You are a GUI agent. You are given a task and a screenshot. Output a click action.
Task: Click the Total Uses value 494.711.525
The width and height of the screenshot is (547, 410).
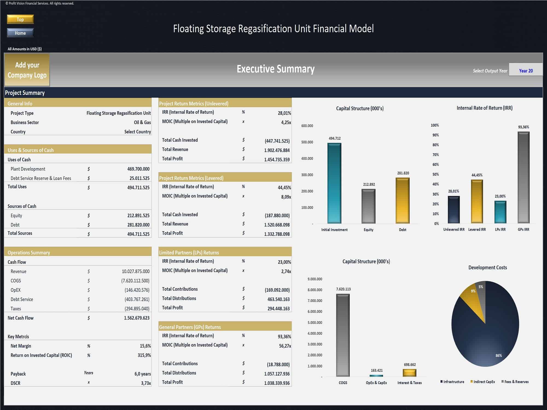(x=138, y=188)
